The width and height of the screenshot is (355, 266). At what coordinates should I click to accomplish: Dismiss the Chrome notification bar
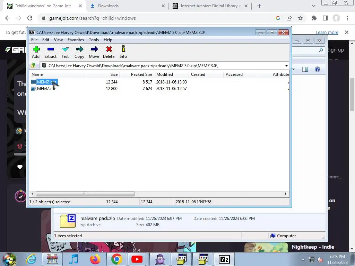[x=347, y=32]
